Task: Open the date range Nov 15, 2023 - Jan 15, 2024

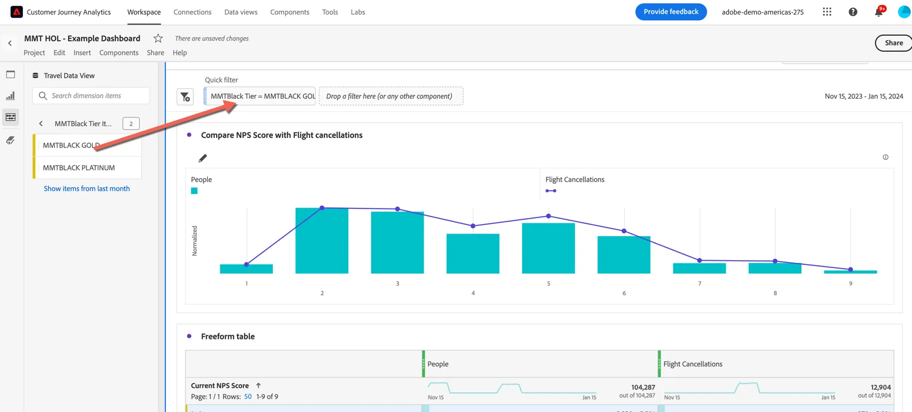Action: pos(864,96)
